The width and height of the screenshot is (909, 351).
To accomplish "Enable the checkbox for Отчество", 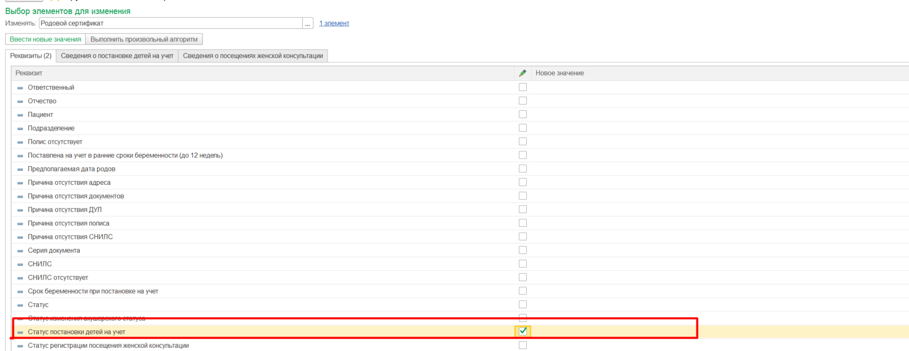I will tap(523, 101).
